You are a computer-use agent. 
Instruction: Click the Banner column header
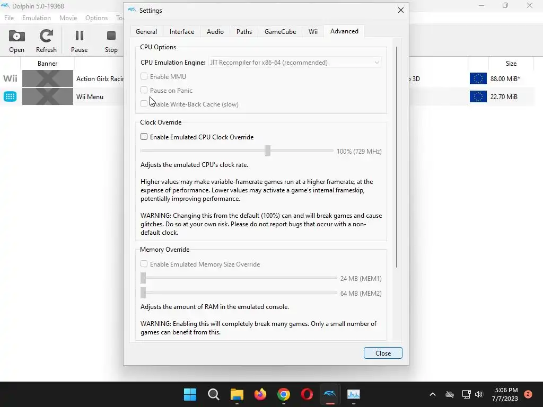click(x=47, y=64)
